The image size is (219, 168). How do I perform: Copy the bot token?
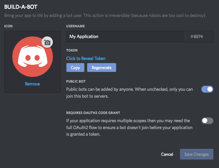point(75,68)
